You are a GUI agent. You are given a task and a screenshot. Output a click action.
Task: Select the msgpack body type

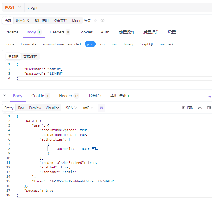click(x=167, y=44)
